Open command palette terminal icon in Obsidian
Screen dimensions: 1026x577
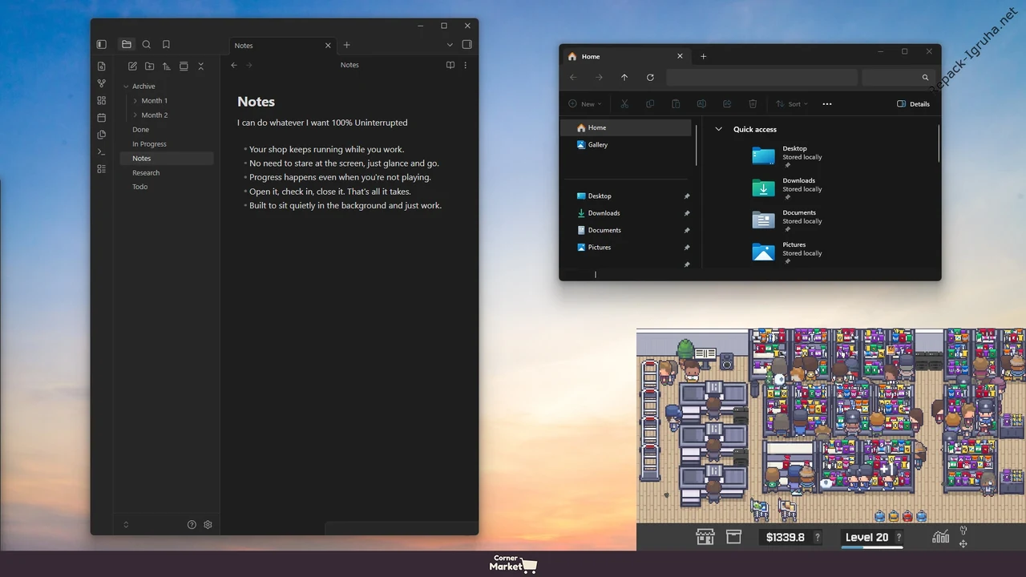[101, 151]
